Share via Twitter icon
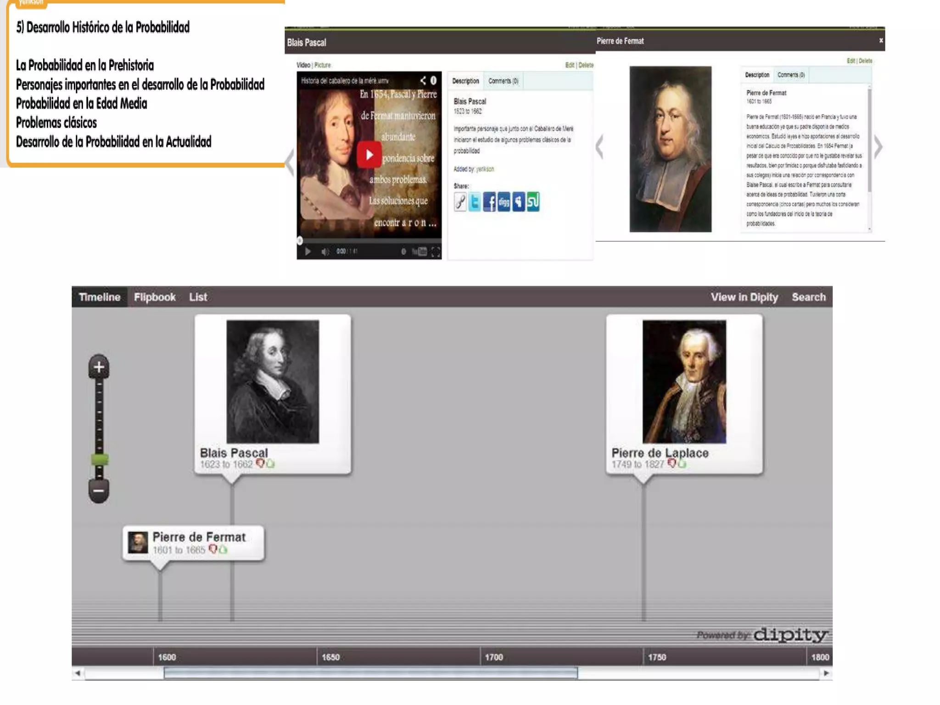 pos(475,202)
